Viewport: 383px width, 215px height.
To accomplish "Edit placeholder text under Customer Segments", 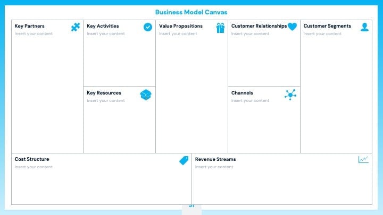I will coord(322,33).
